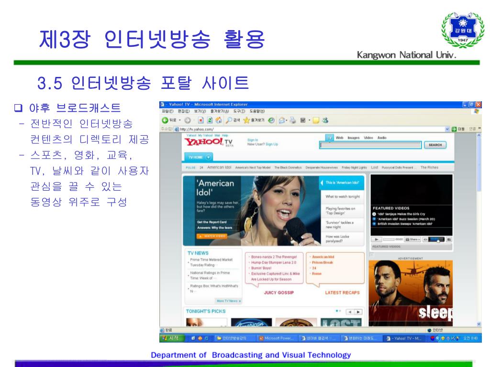Open the 즐겨찾기(A) Favorites menu
Screen dimensions: 490x367
point(220,111)
